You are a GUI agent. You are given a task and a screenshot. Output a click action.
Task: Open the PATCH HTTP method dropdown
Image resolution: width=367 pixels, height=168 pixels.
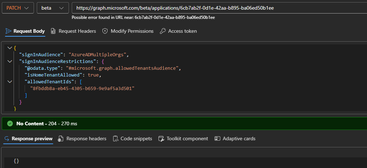pos(18,8)
